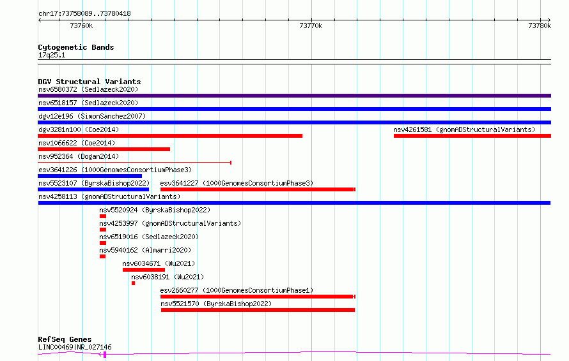The height and width of the screenshot is (361, 569).
Task: Select the dark purple nsv6580372 variant bar
Action: pos(294,96)
